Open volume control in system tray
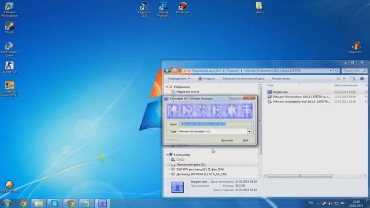The height and width of the screenshot is (208, 370). [x=330, y=203]
